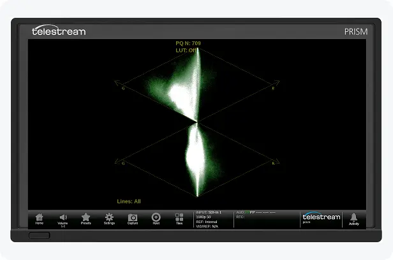The image size is (393, 260).
Task: Click the 'RTC:' status label
Action: (x=241, y=217)
